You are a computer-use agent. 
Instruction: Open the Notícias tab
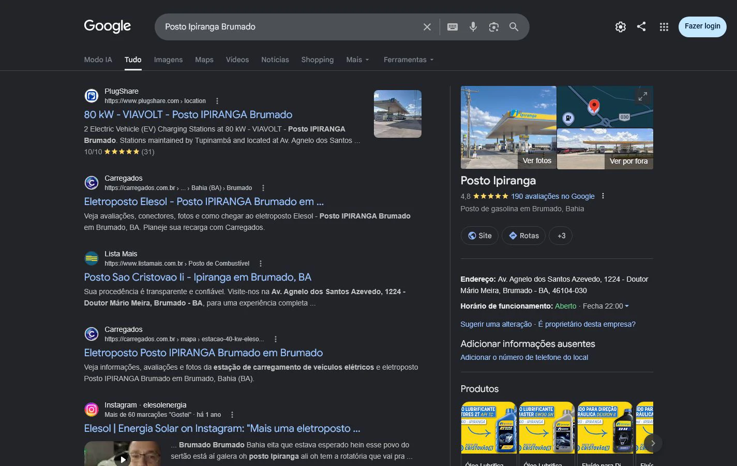[275, 60]
